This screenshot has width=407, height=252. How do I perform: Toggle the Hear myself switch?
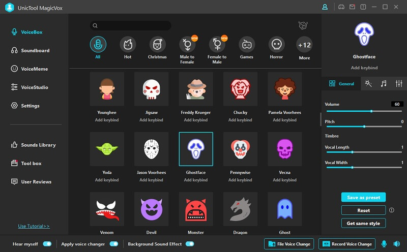tap(47, 244)
